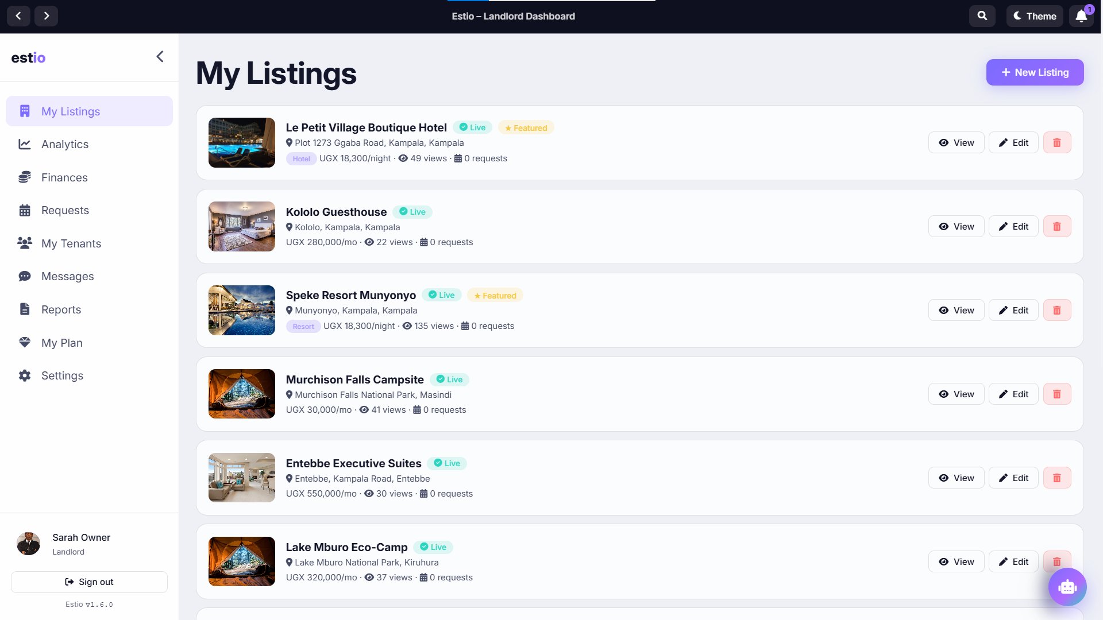The height and width of the screenshot is (620, 1103).
Task: Open Messages in sidebar
Action: coord(89,276)
